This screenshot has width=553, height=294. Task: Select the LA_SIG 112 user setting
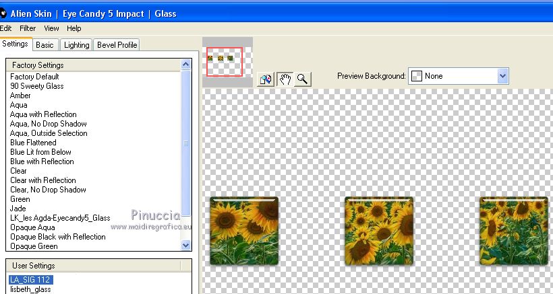[x=30, y=280]
